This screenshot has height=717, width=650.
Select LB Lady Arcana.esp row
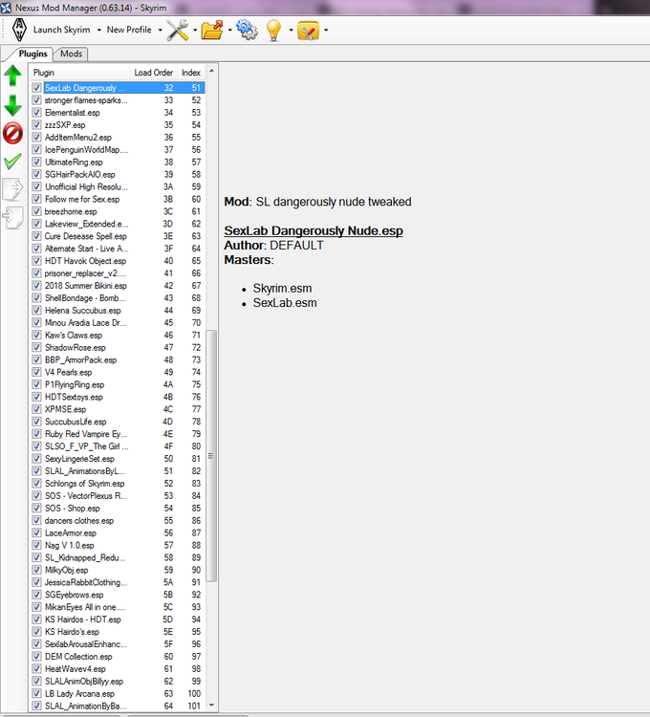tap(118, 693)
